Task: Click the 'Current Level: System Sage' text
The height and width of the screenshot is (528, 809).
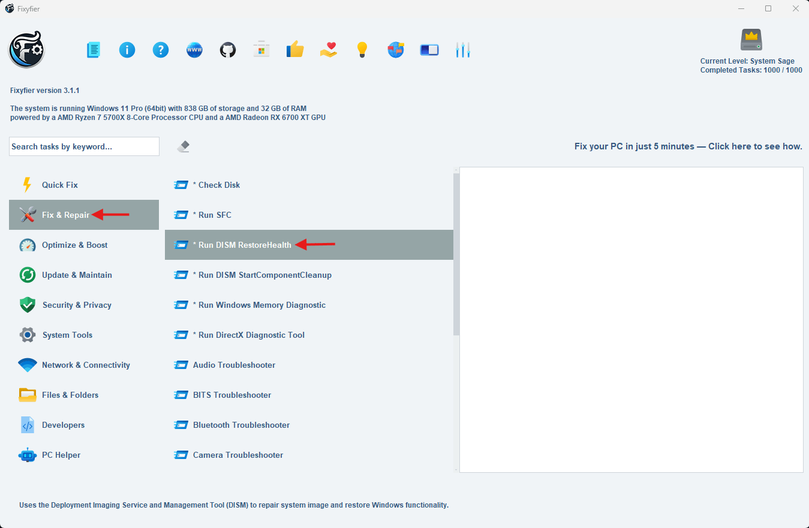Action: pos(747,61)
